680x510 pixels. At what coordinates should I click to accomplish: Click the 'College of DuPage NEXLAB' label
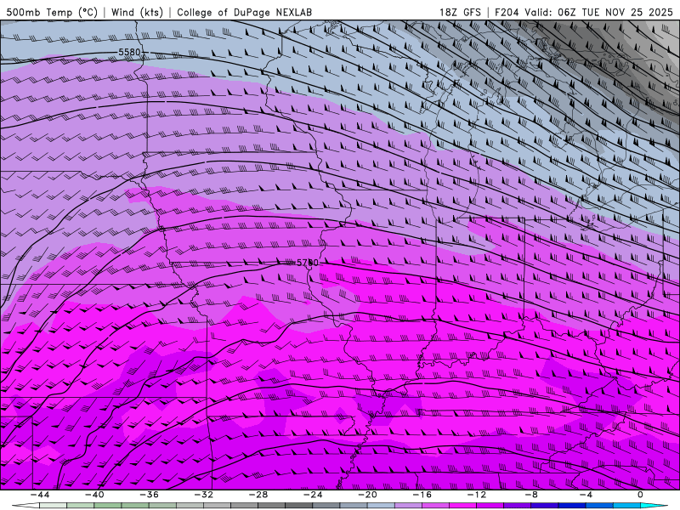(x=244, y=12)
